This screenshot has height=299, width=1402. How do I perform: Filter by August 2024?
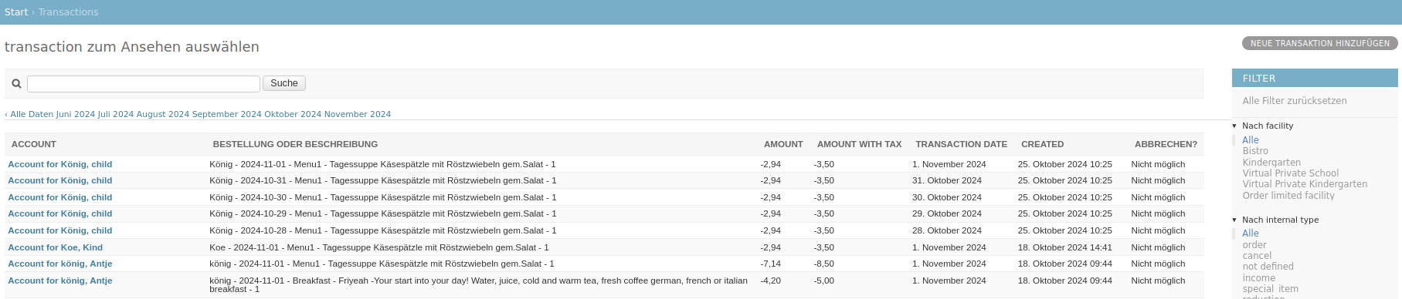(163, 114)
